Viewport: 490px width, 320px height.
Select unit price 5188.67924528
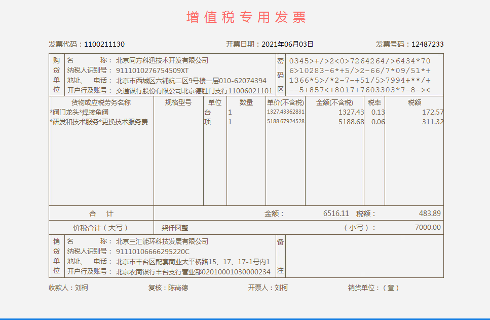(286, 121)
